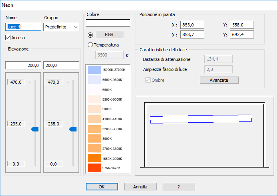Image resolution: width=278 pixels, height=196 pixels.
Task: Click the 6500 K temperature field
Action: [109, 55]
